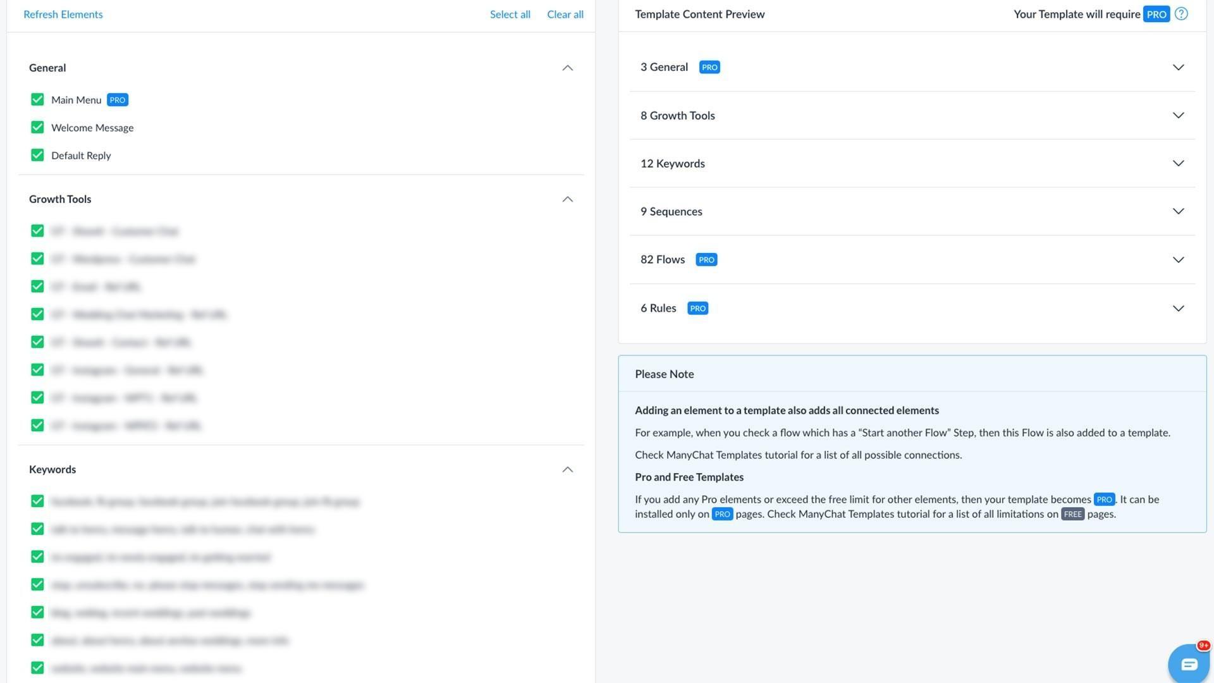1214x683 pixels.
Task: Expand the 9 Sequences preview row
Action: (1178, 212)
